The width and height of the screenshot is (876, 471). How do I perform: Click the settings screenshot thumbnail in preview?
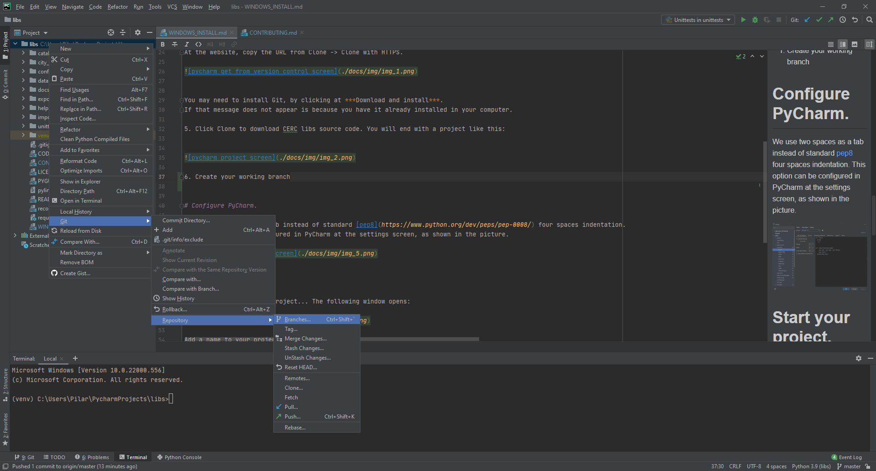point(820,257)
